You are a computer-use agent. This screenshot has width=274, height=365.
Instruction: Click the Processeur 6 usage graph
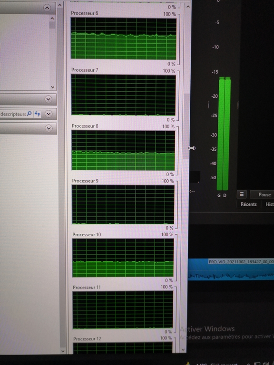pos(124,38)
